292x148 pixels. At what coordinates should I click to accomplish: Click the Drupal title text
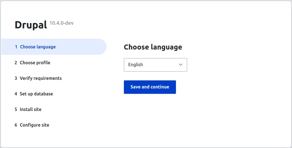tap(31, 25)
